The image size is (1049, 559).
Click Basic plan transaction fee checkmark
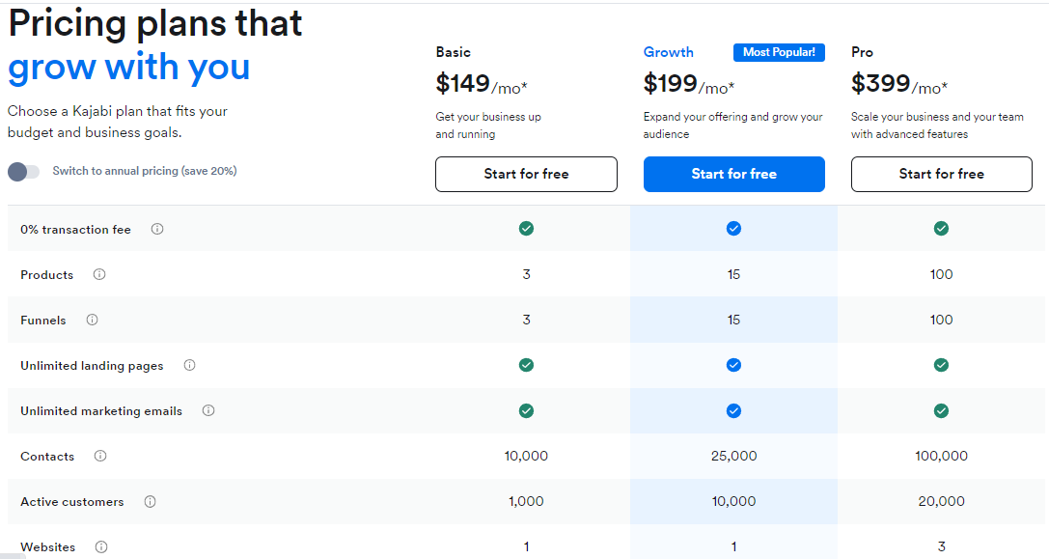tap(526, 229)
